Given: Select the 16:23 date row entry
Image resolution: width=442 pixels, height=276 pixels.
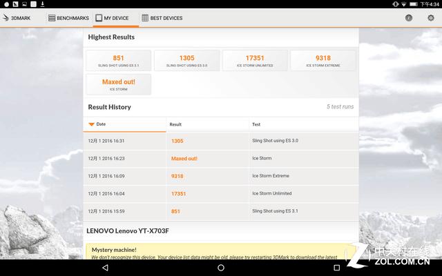Looking at the screenshot, I should point(106,159).
